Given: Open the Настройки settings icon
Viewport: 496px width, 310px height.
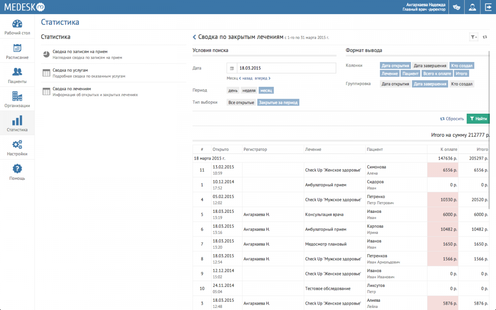Looking at the screenshot, I should (x=17, y=145).
